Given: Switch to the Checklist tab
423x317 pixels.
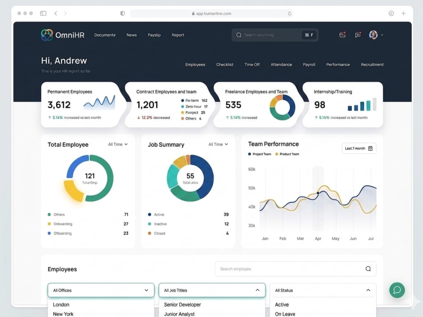Looking at the screenshot, I should pos(225,65).
